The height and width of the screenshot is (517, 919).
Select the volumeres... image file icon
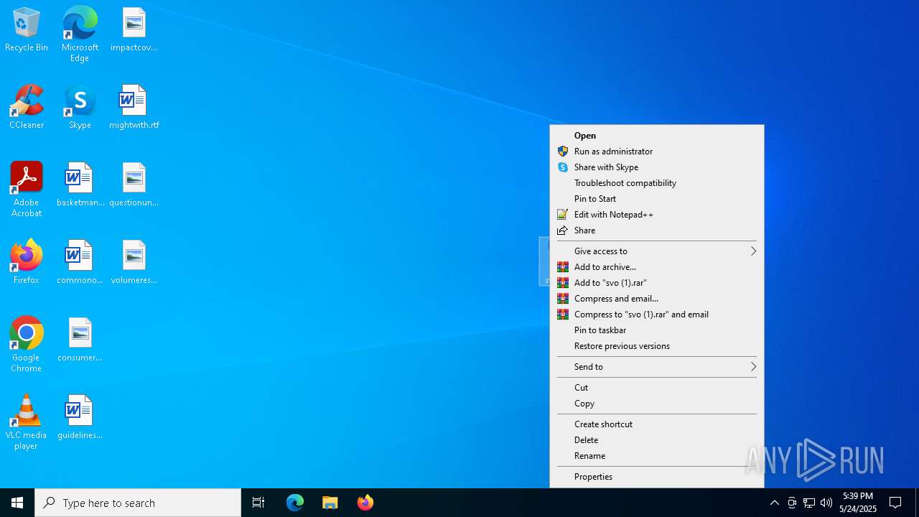134,263
